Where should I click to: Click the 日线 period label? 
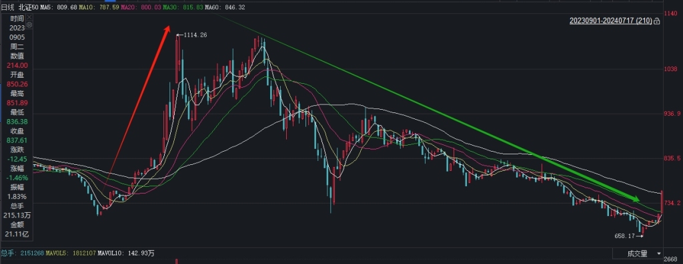pyautogui.click(x=7, y=7)
